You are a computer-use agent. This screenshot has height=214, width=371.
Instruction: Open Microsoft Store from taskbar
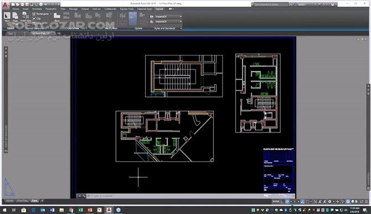click(x=24, y=210)
